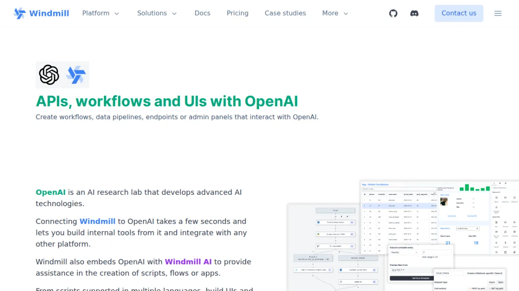519x291 pixels.
Task: Click the blue Windmill logo beside OpenAI logo
Action: [76, 75]
